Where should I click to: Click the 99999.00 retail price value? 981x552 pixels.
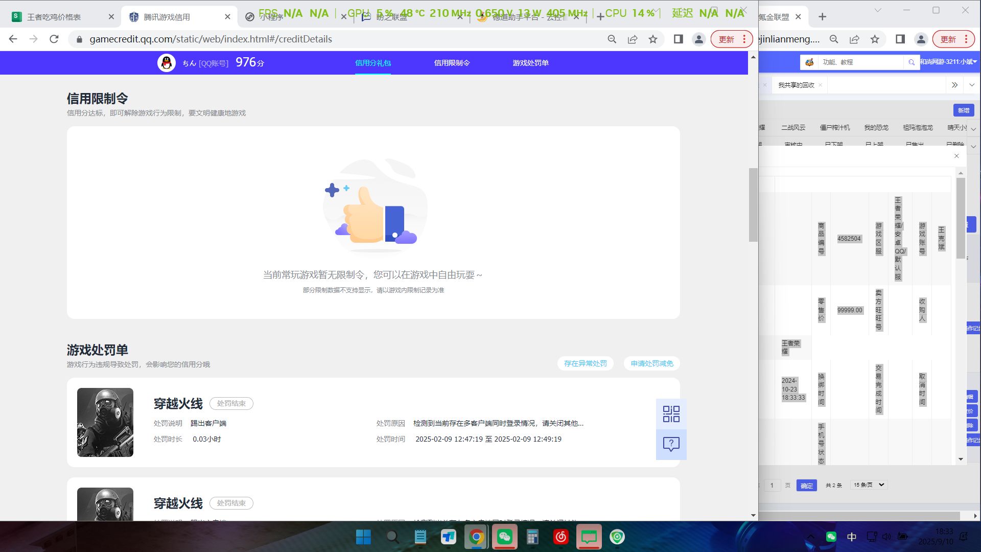[850, 310]
